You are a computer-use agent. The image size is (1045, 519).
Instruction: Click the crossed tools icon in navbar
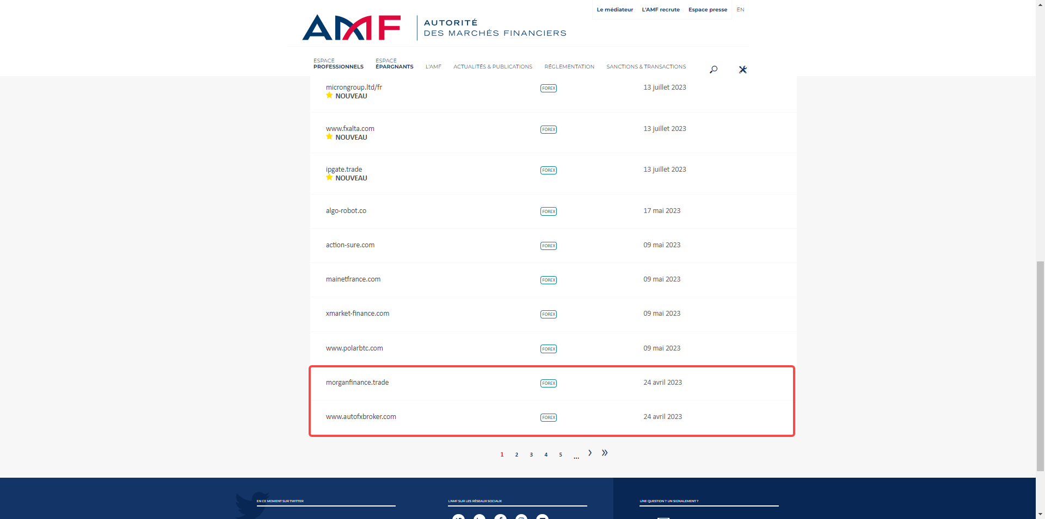[742, 70]
